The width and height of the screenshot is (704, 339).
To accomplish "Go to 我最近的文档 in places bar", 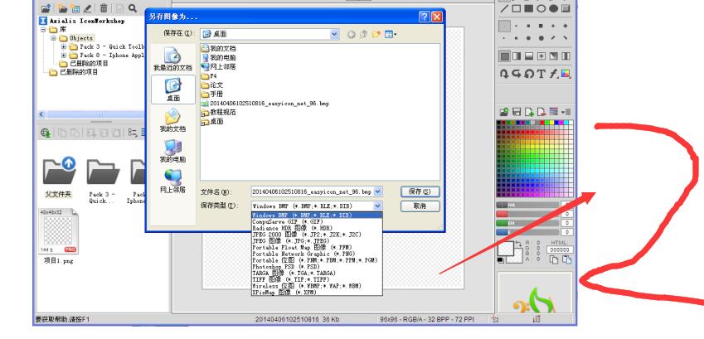I will tap(172, 59).
